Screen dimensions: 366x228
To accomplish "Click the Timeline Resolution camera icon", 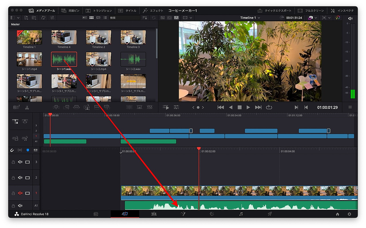I will tap(311, 18).
